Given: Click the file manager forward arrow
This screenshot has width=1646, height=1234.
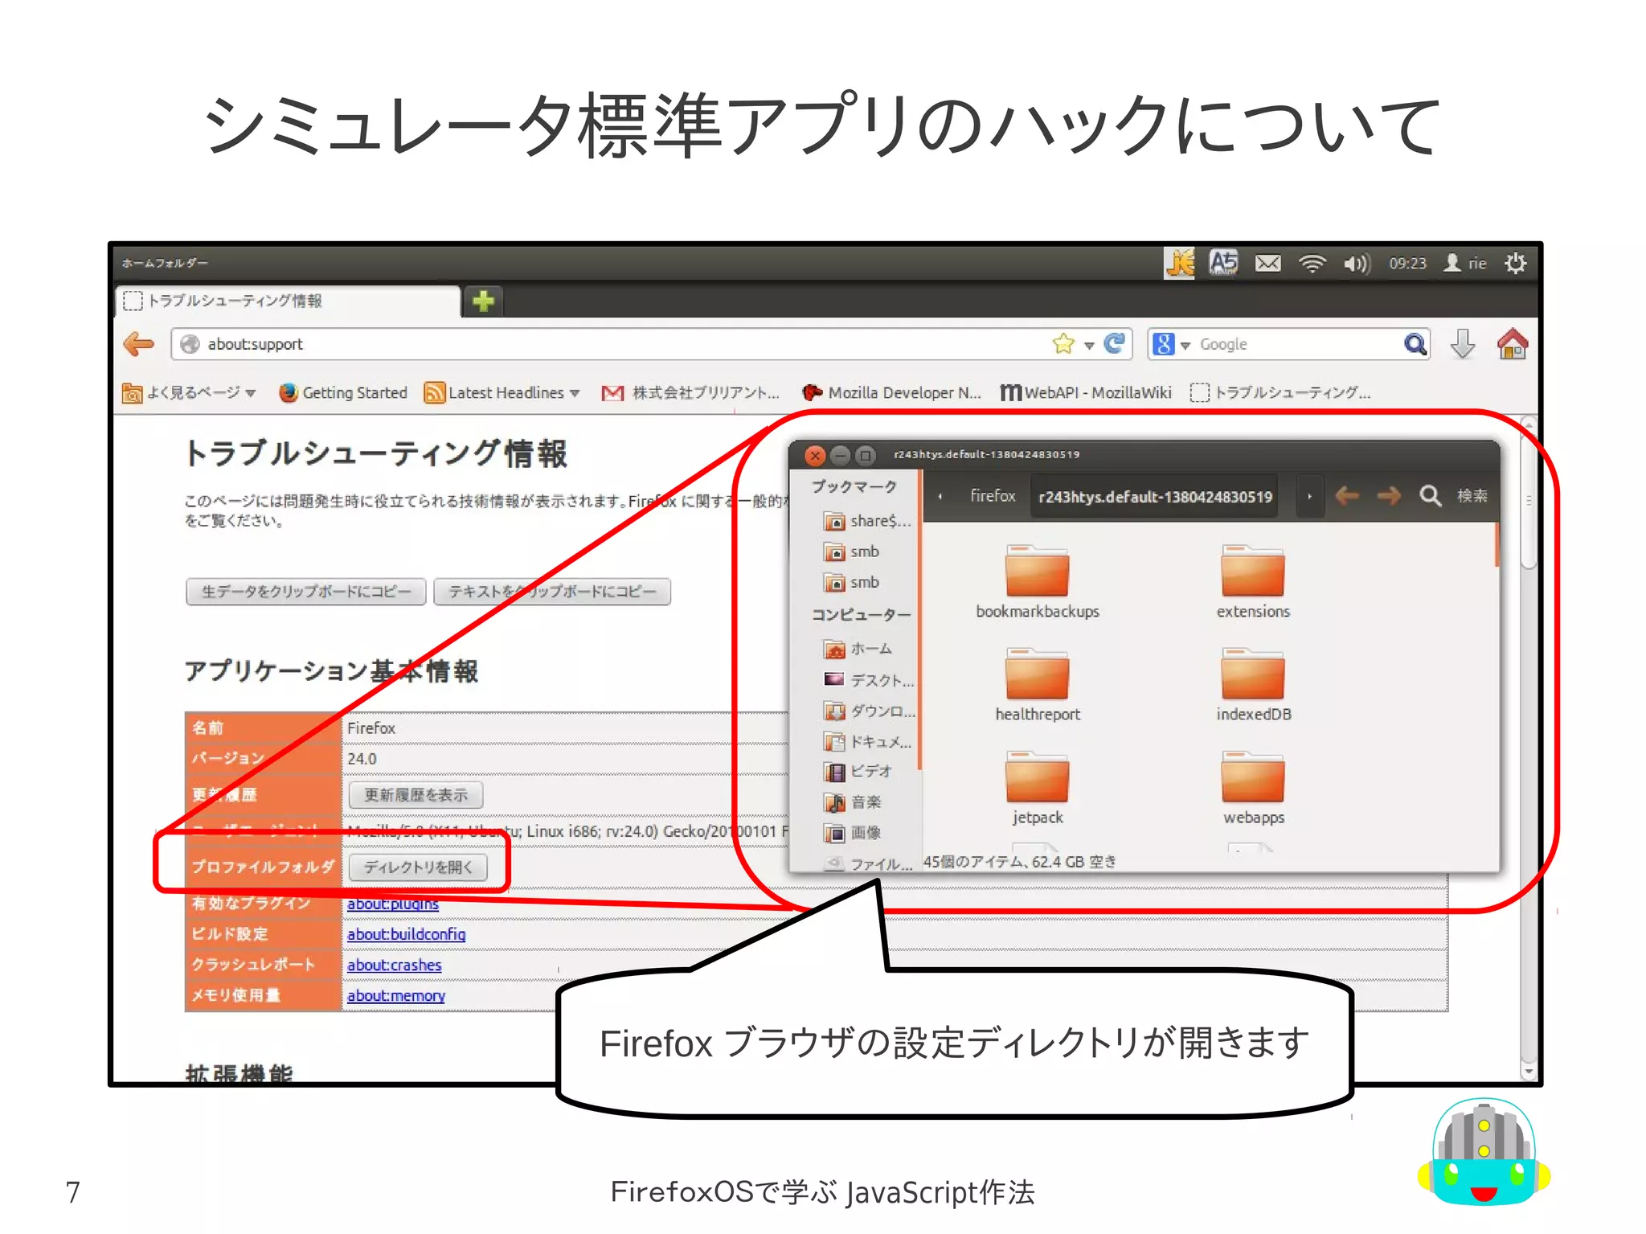Looking at the screenshot, I should 1388,496.
